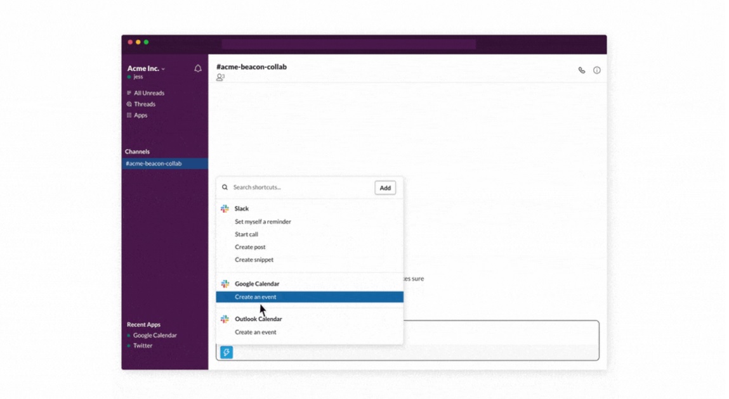Click the lightning bolt shortcuts button
Screen dimensions: 729x399
click(x=227, y=353)
